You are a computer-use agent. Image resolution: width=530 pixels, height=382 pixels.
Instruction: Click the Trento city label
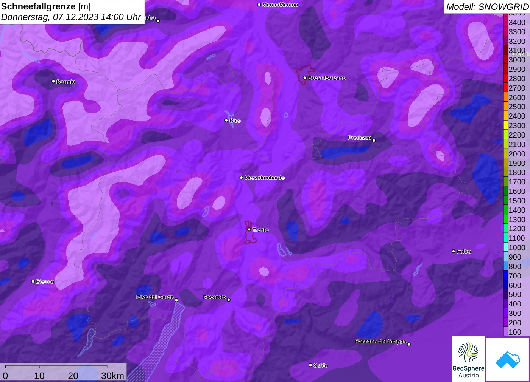[260, 230]
